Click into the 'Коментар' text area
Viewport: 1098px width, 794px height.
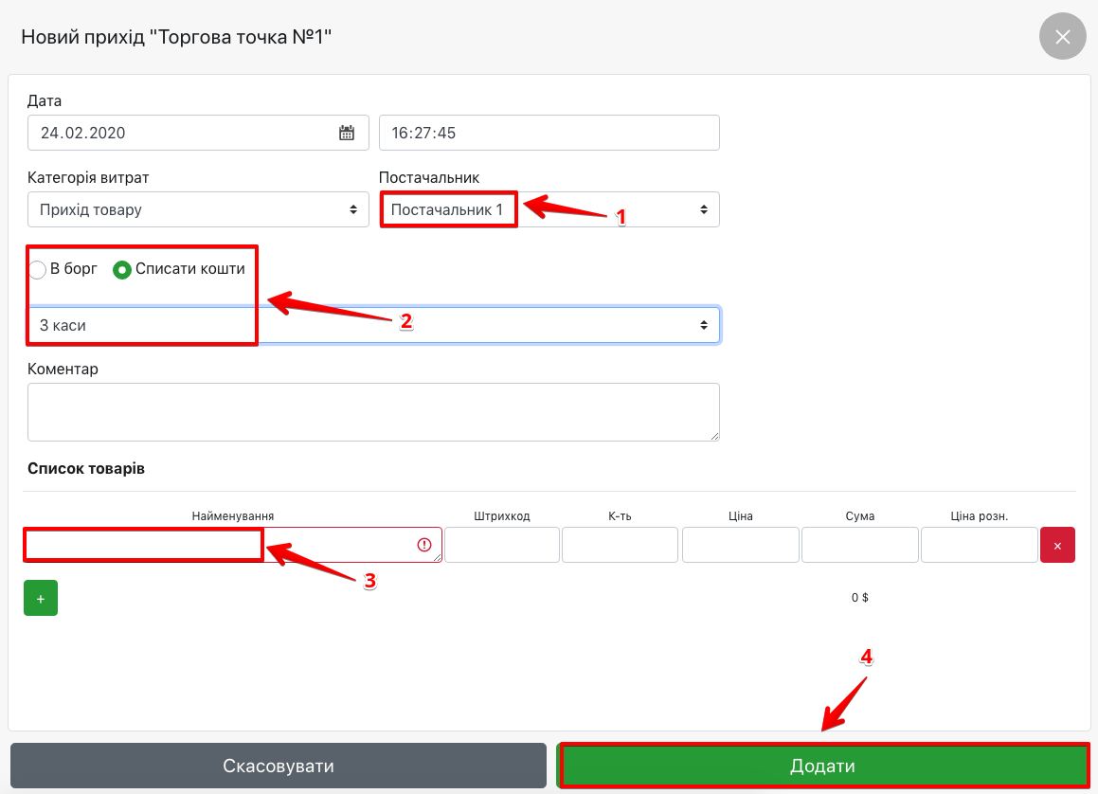tap(373, 411)
